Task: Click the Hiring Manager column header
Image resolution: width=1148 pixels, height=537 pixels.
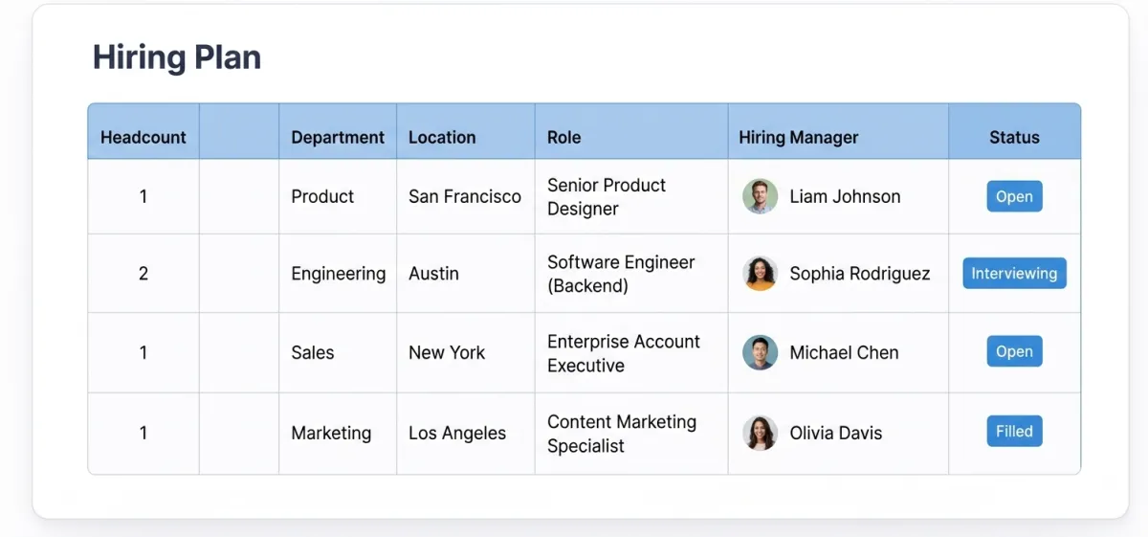Action: pos(799,137)
